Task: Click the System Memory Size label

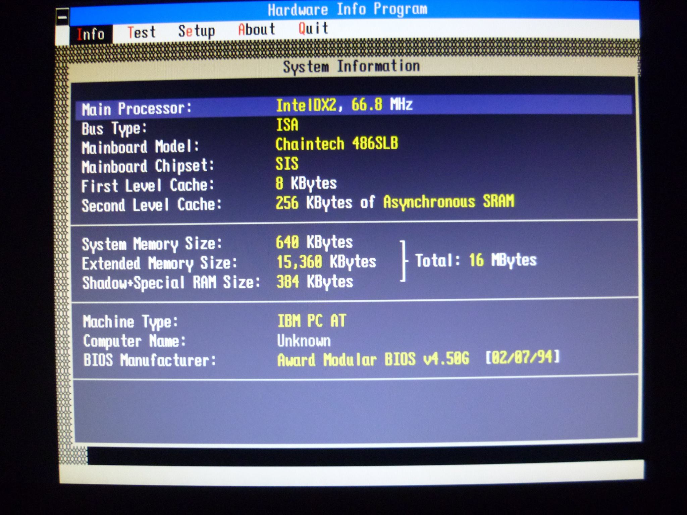Action: (152, 244)
